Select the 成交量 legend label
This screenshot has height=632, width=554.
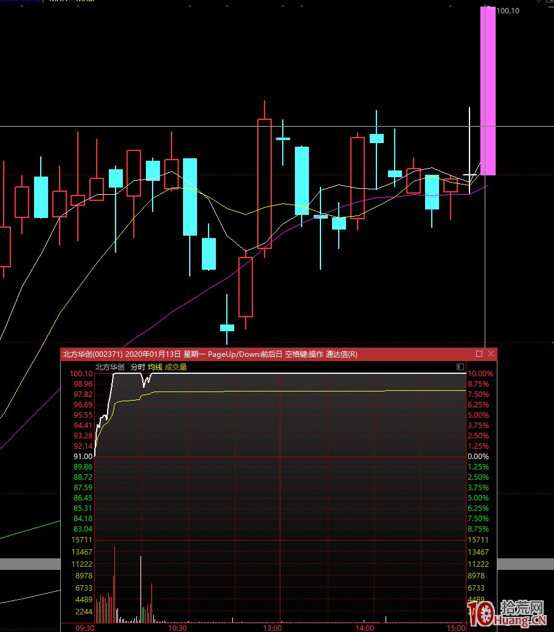[176, 367]
